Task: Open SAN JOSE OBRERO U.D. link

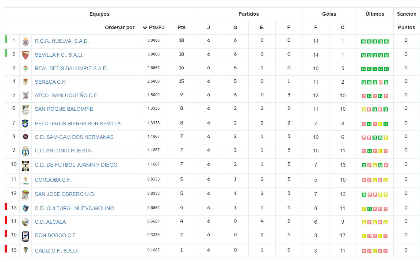Action: point(65,194)
